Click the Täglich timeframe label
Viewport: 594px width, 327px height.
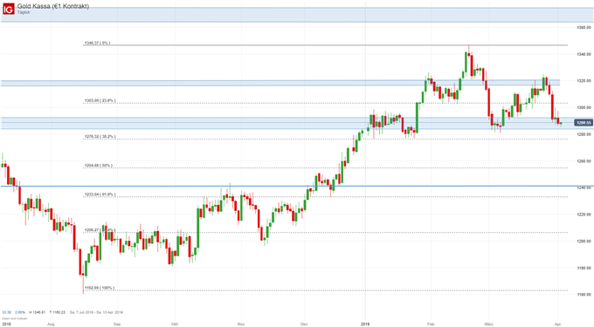(24, 12)
